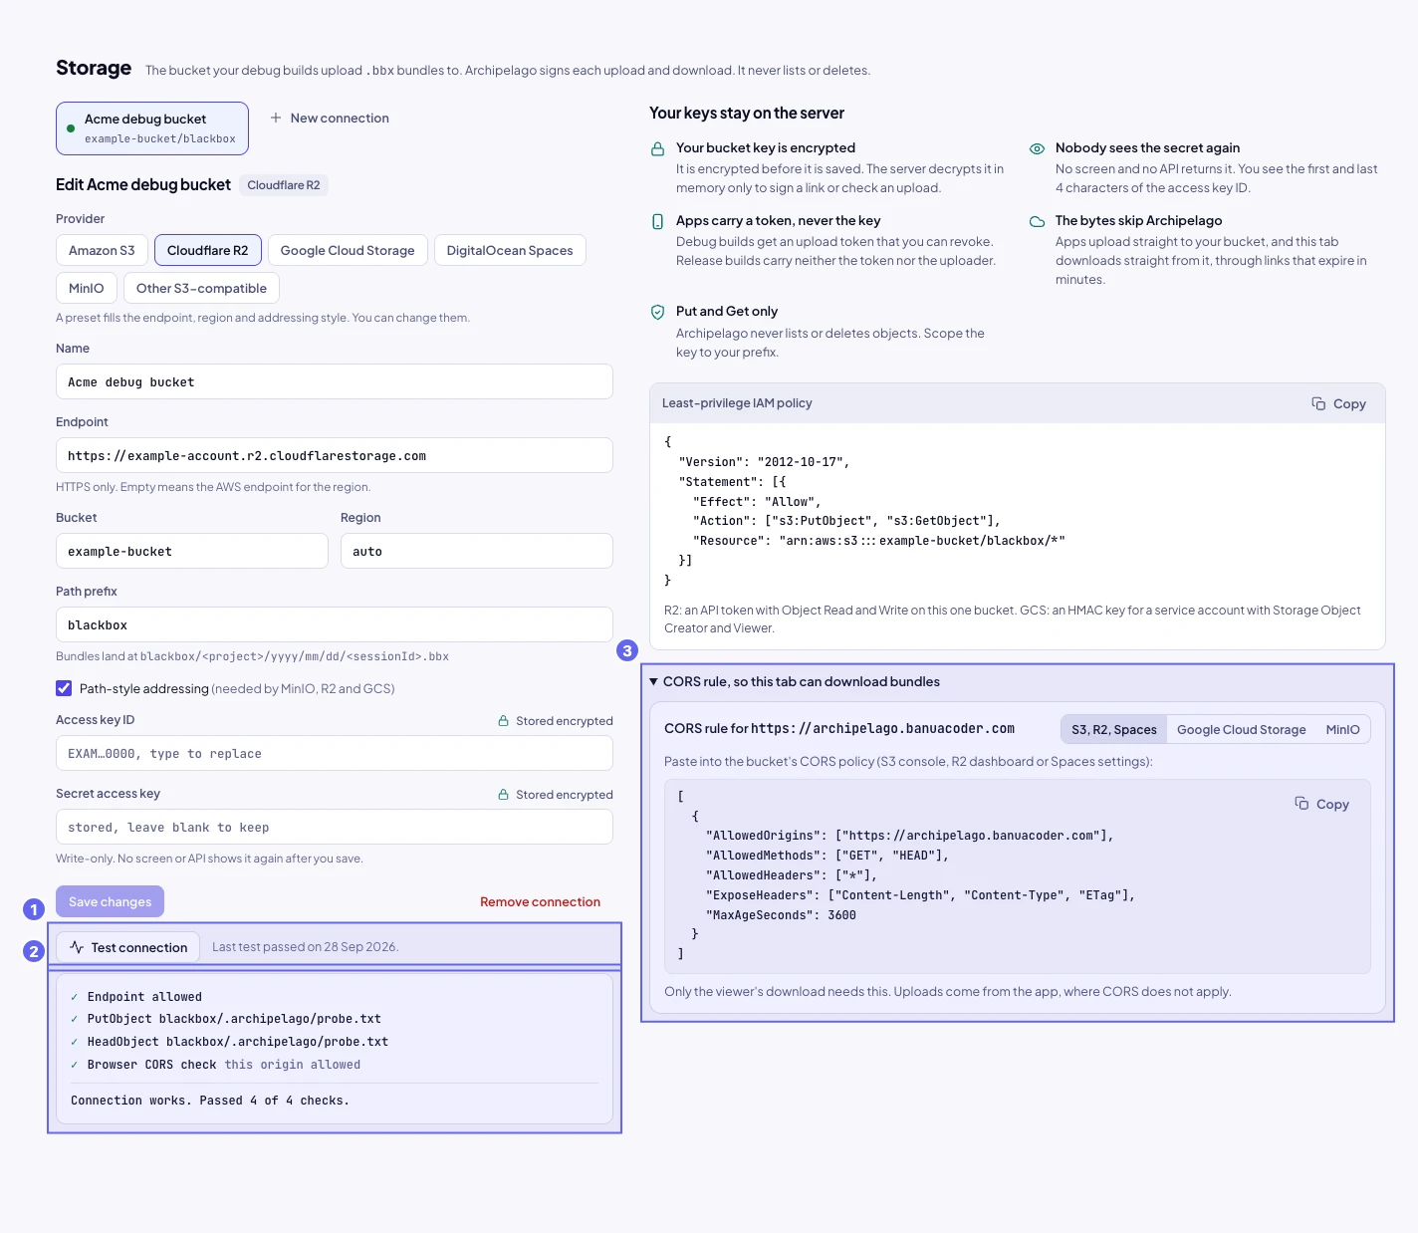Click the lock icon beside 'Your bucket key is encrypted'
Screen dimensions: 1418x1233
(x=657, y=148)
